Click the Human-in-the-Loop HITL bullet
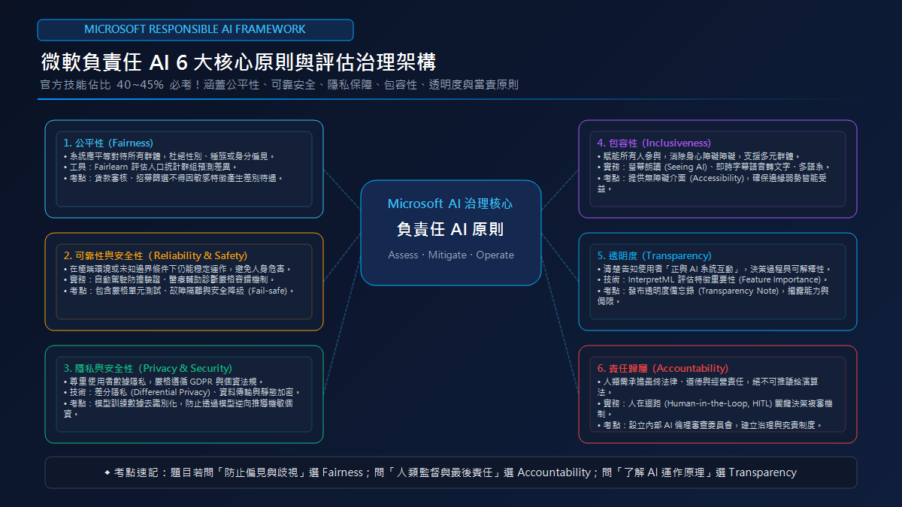Screen dimensions: 902x507 [x=715, y=409]
